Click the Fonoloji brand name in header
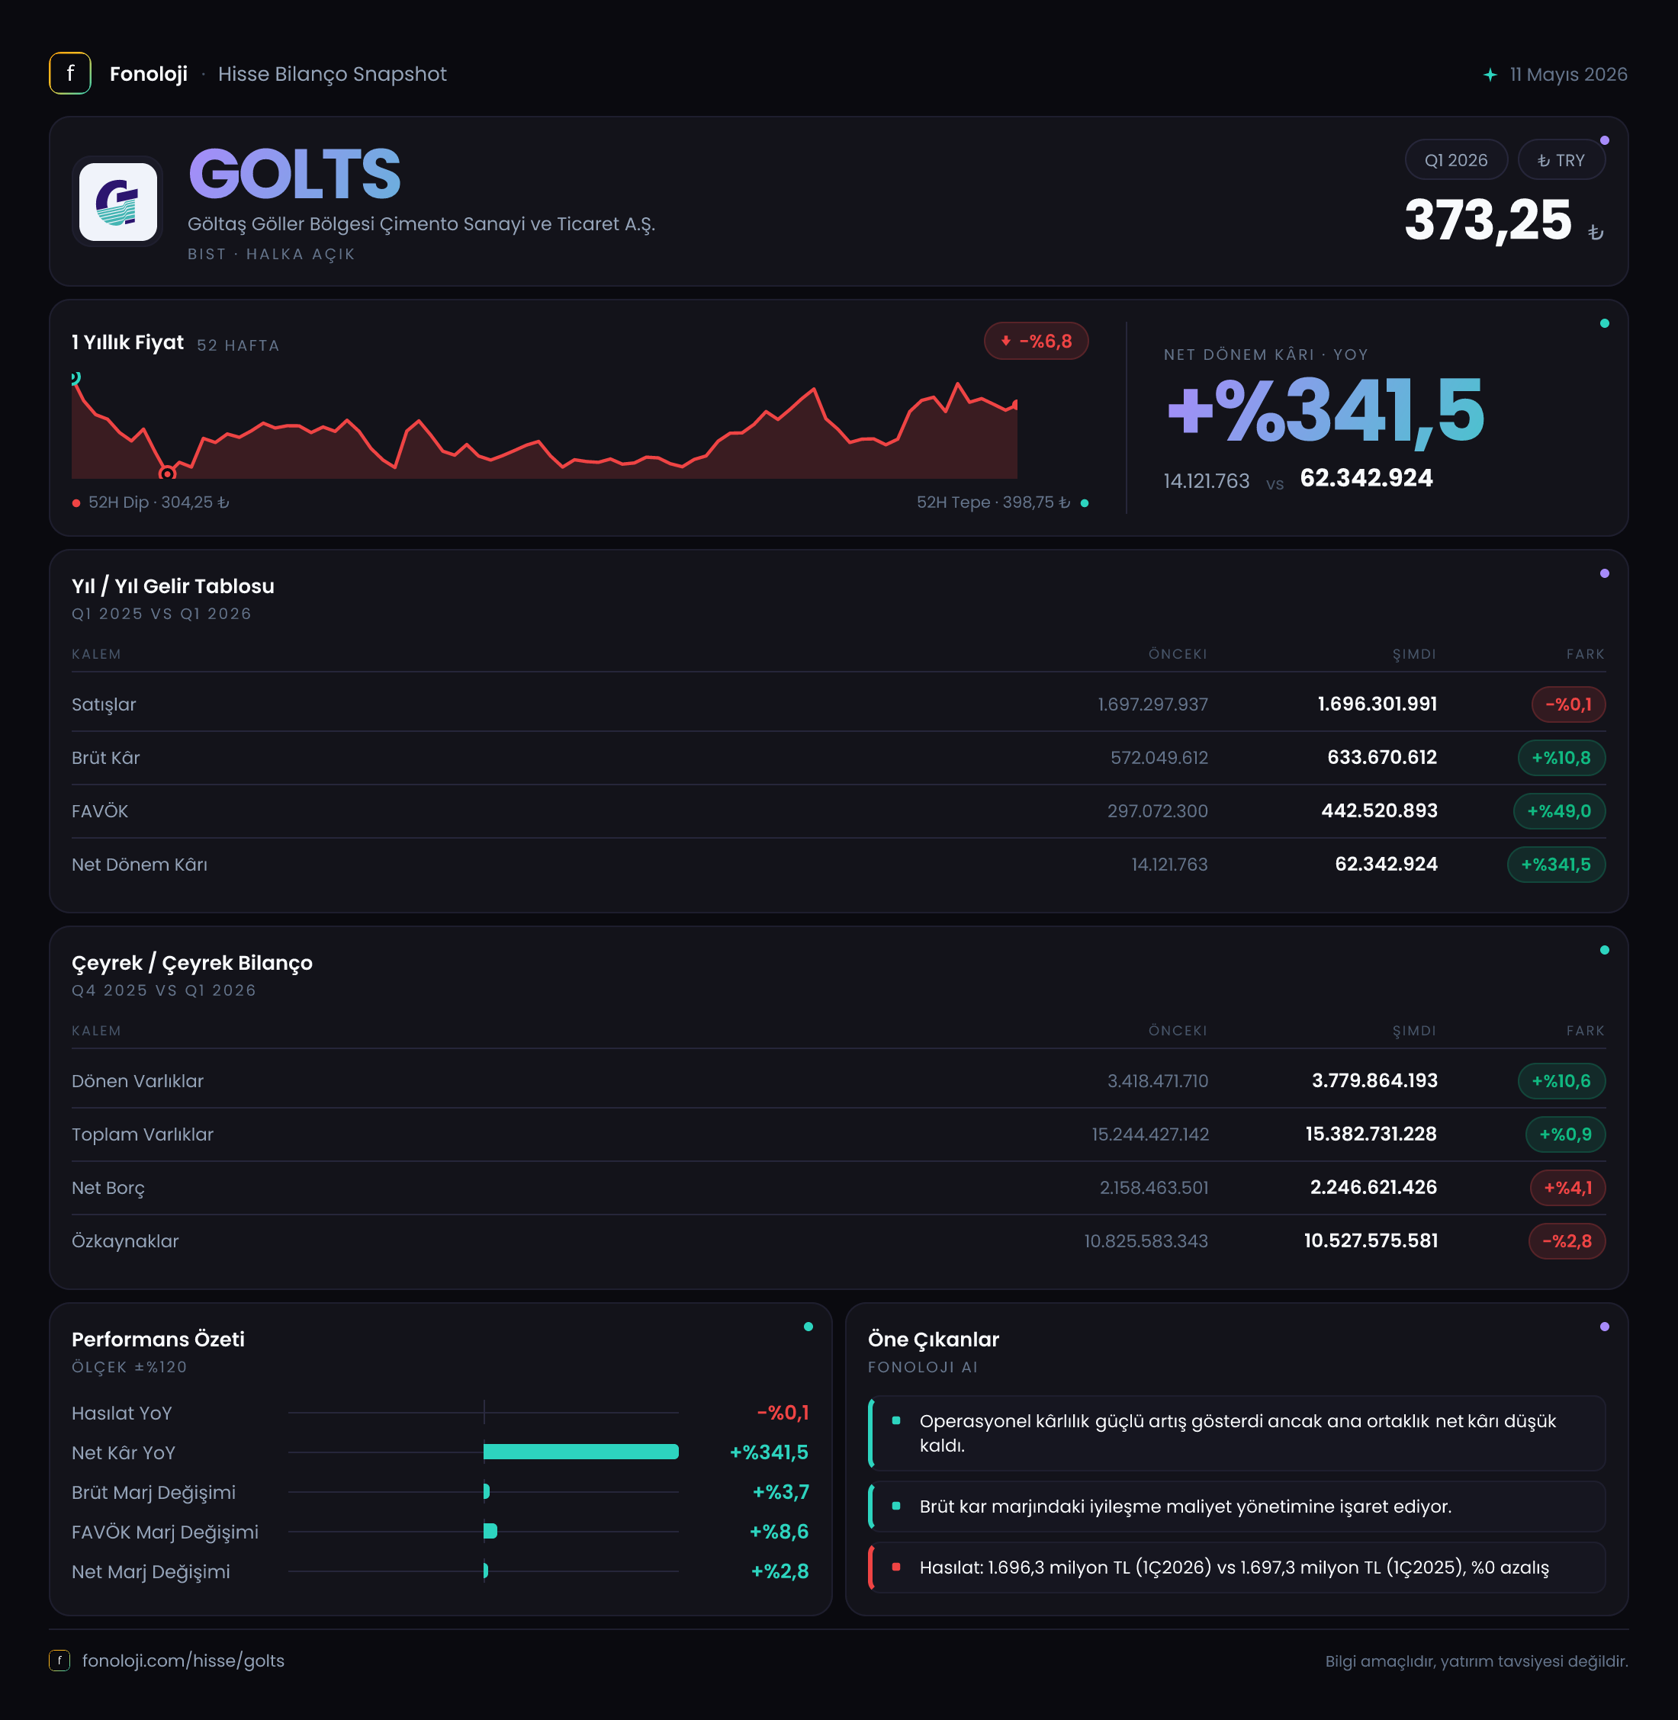1678x1720 pixels. pos(148,74)
